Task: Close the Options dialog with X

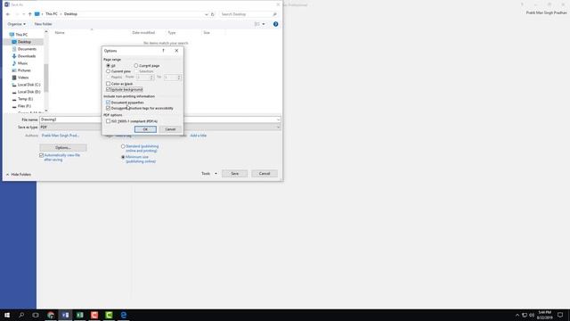Action: 176,51
